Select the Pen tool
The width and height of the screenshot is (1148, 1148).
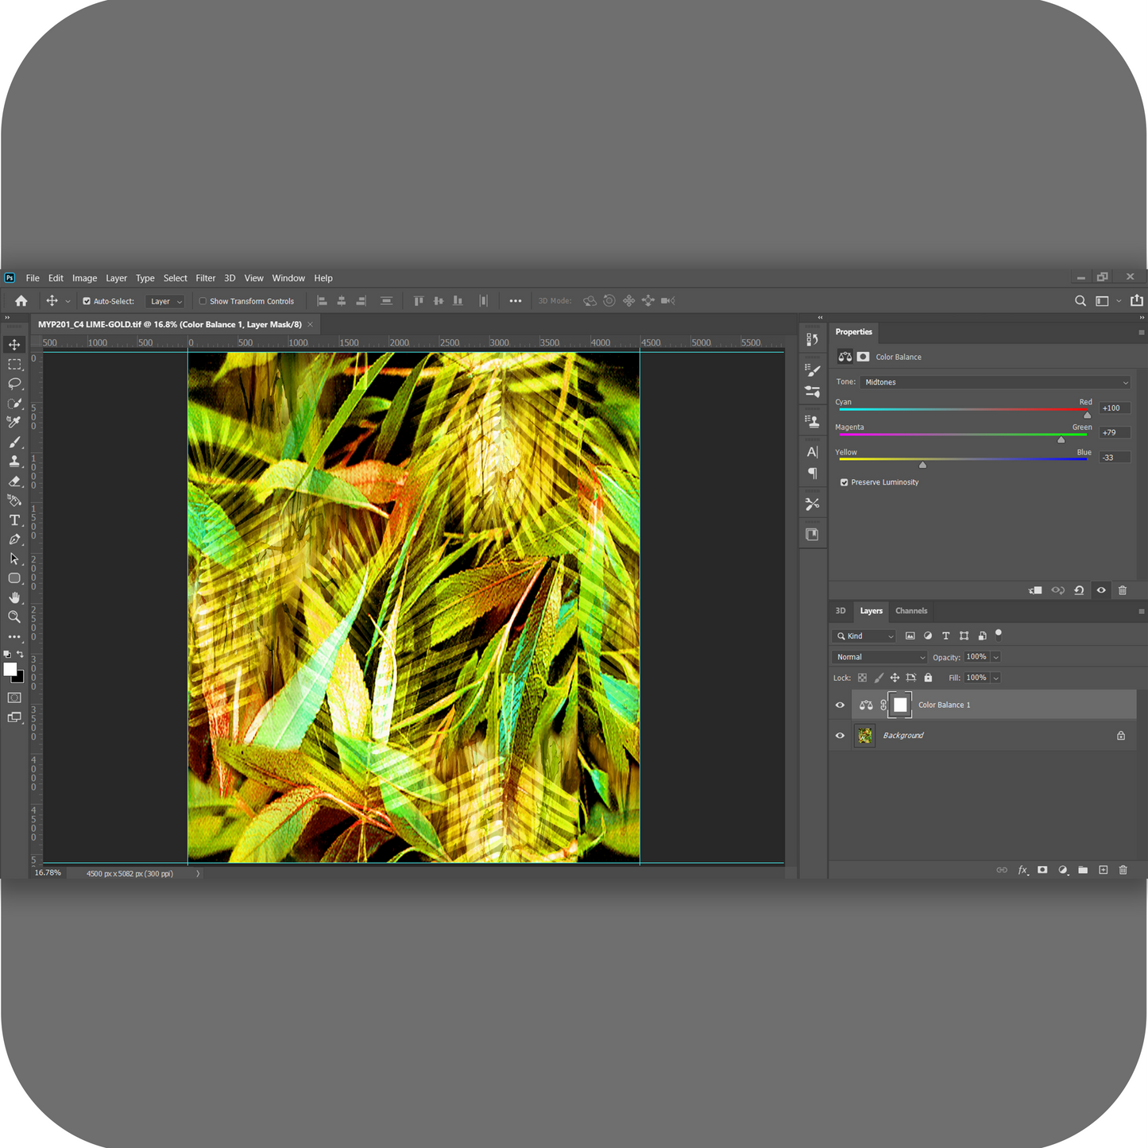(14, 539)
